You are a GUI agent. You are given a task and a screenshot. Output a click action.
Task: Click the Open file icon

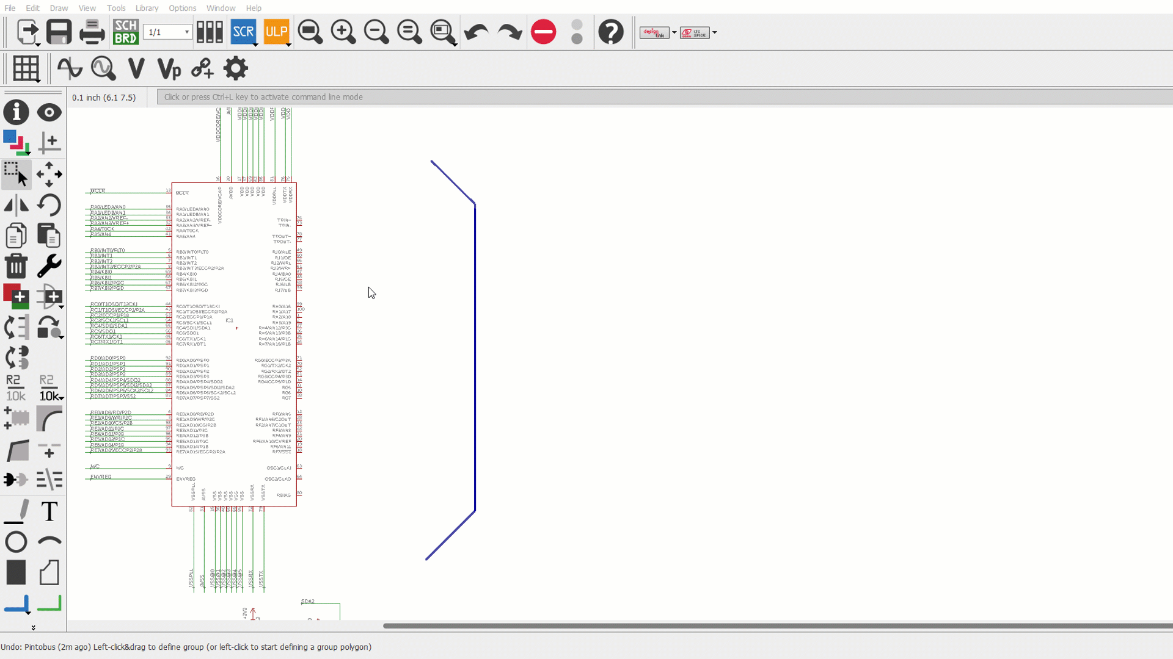27,32
